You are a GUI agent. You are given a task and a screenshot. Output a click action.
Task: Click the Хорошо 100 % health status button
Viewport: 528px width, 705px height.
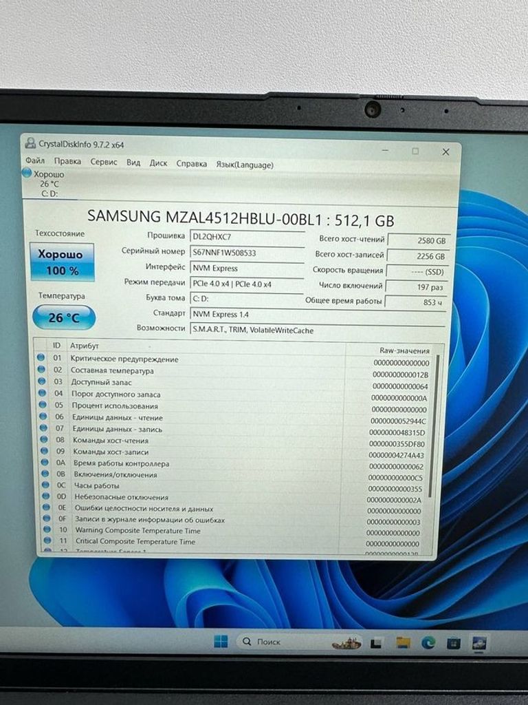click(x=62, y=262)
